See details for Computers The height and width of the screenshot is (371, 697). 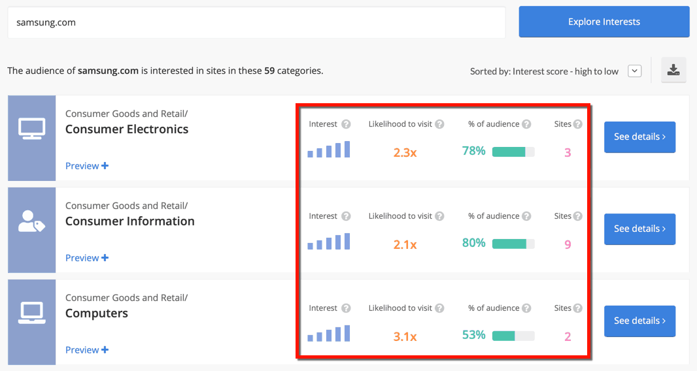[x=639, y=321]
